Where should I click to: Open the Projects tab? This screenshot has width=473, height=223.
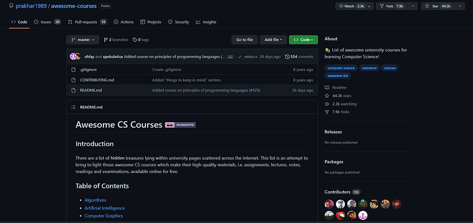(x=151, y=22)
